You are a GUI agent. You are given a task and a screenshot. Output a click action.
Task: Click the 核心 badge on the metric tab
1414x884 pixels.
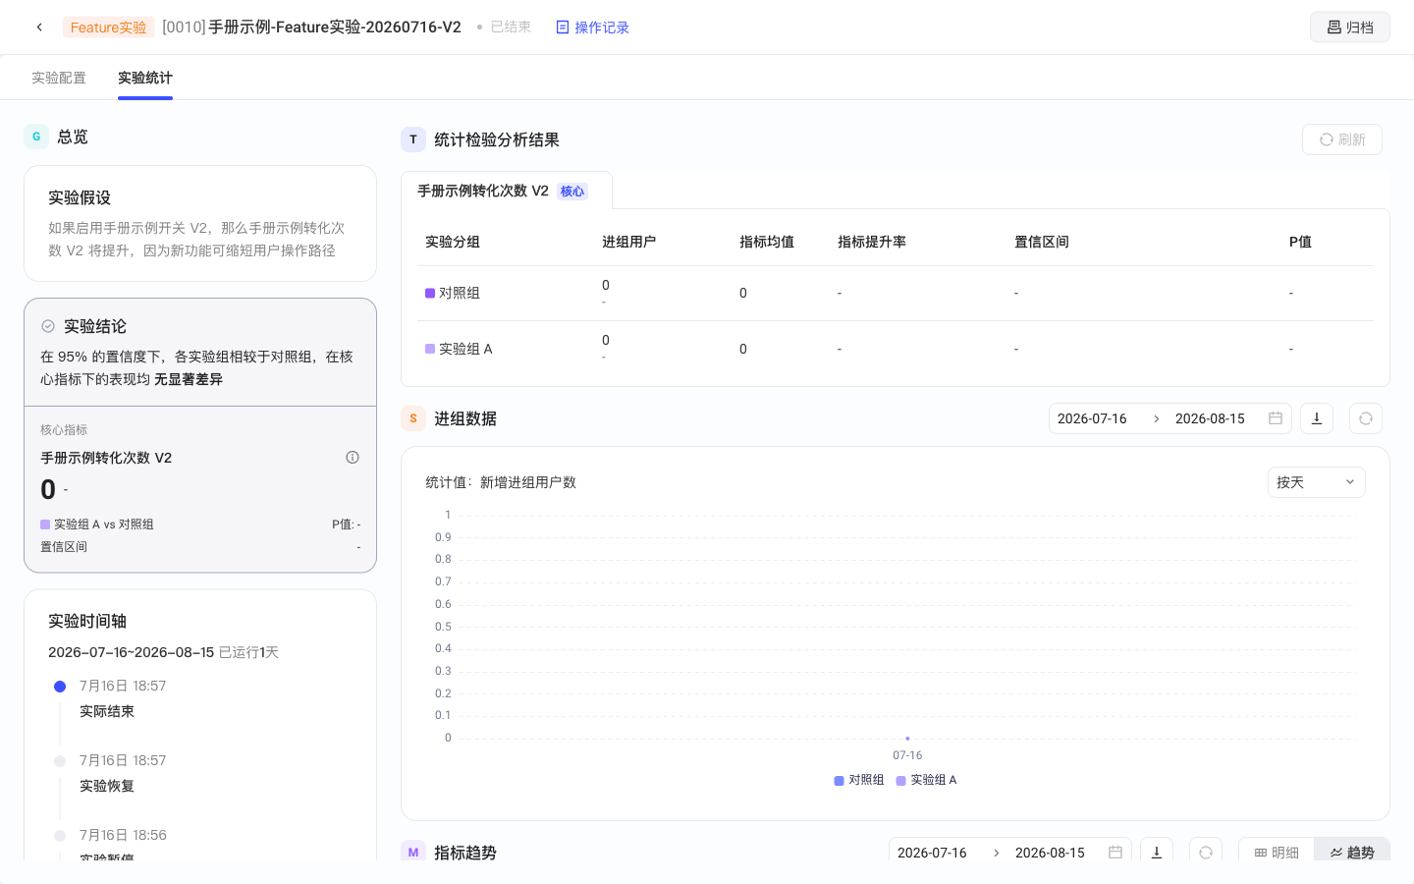(x=572, y=192)
